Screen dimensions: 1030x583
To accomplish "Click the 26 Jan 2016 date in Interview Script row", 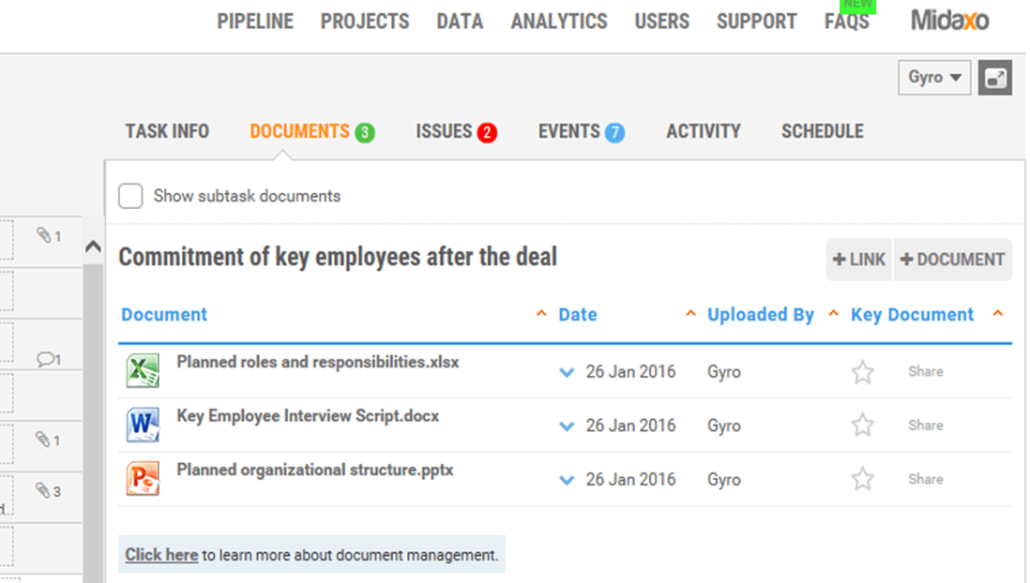I will [630, 426].
